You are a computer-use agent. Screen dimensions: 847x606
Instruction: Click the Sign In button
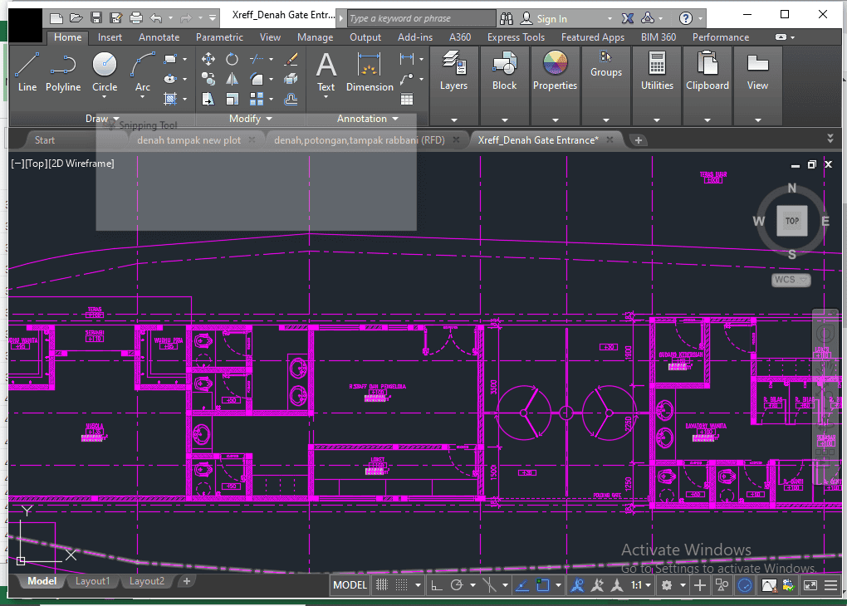[x=551, y=18]
